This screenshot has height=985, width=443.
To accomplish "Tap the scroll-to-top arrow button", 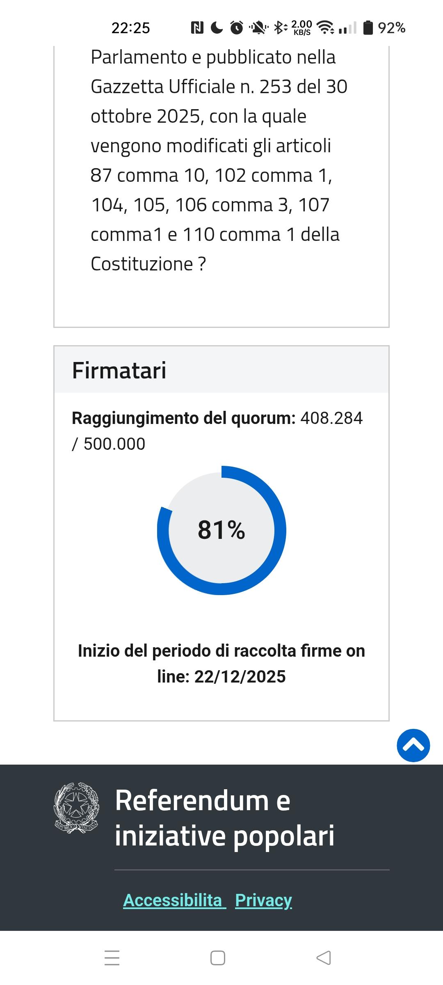I will [413, 745].
